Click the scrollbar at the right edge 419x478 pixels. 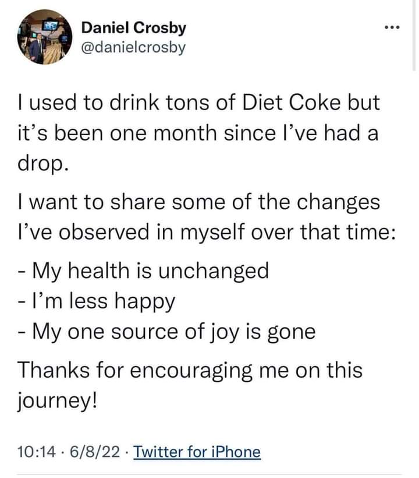[416, 35]
